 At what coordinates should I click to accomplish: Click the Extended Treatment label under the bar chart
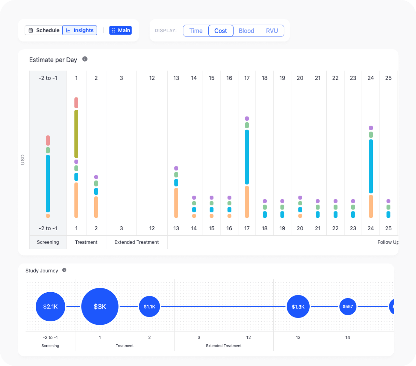[x=137, y=242]
